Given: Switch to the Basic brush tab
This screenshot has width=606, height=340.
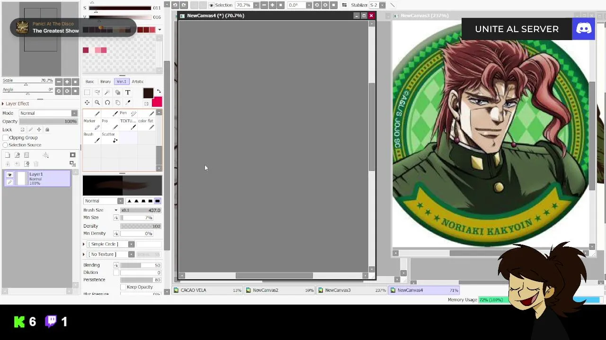Looking at the screenshot, I should [89, 81].
